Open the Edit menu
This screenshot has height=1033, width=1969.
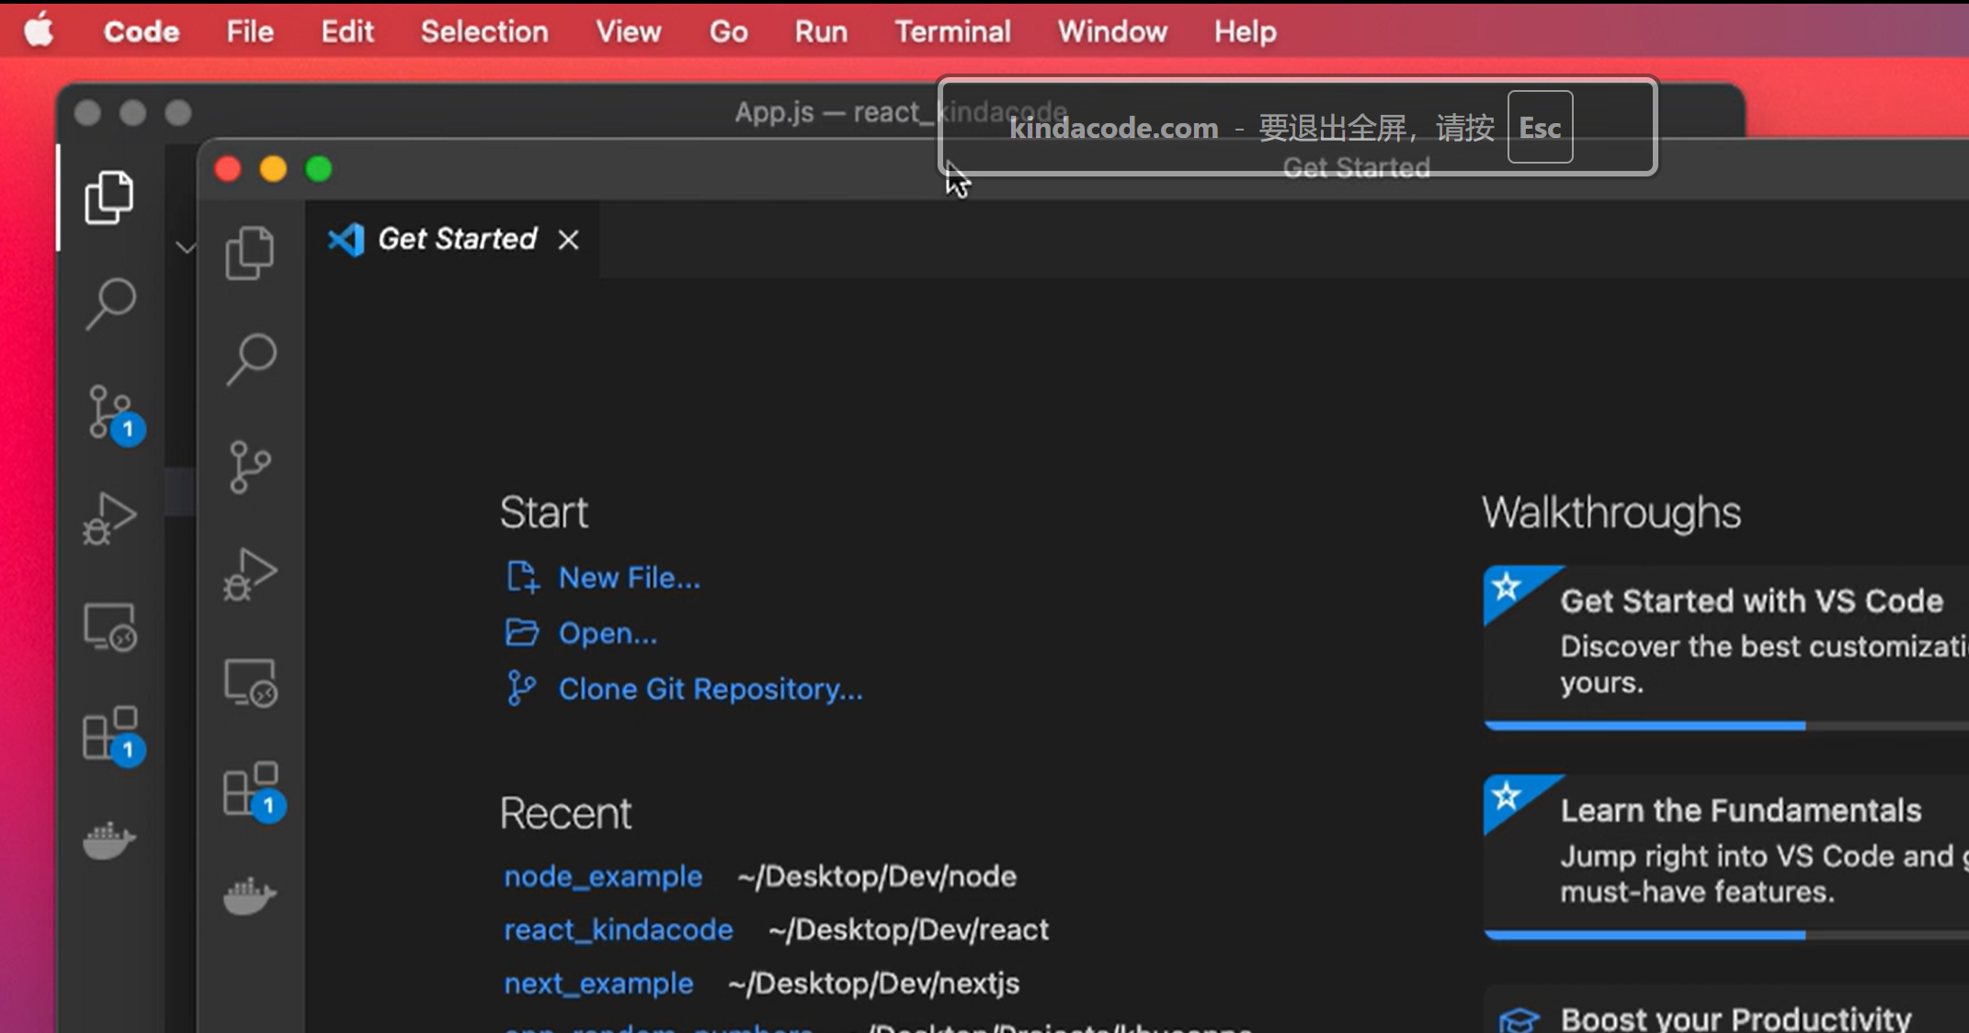pos(347,31)
